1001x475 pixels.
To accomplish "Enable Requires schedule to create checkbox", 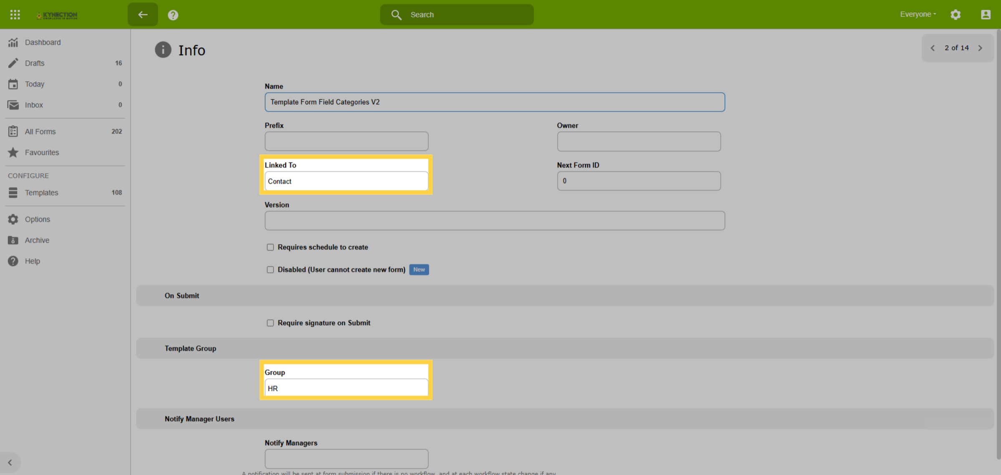I will click(270, 247).
